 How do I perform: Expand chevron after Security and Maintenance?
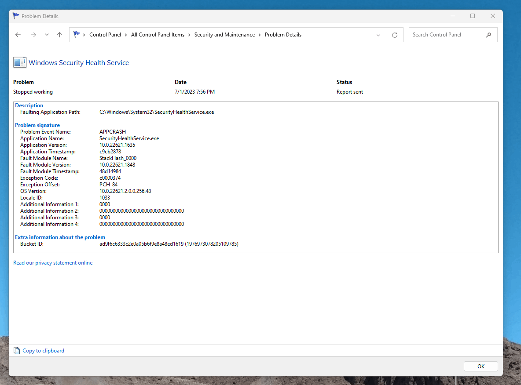[260, 35]
